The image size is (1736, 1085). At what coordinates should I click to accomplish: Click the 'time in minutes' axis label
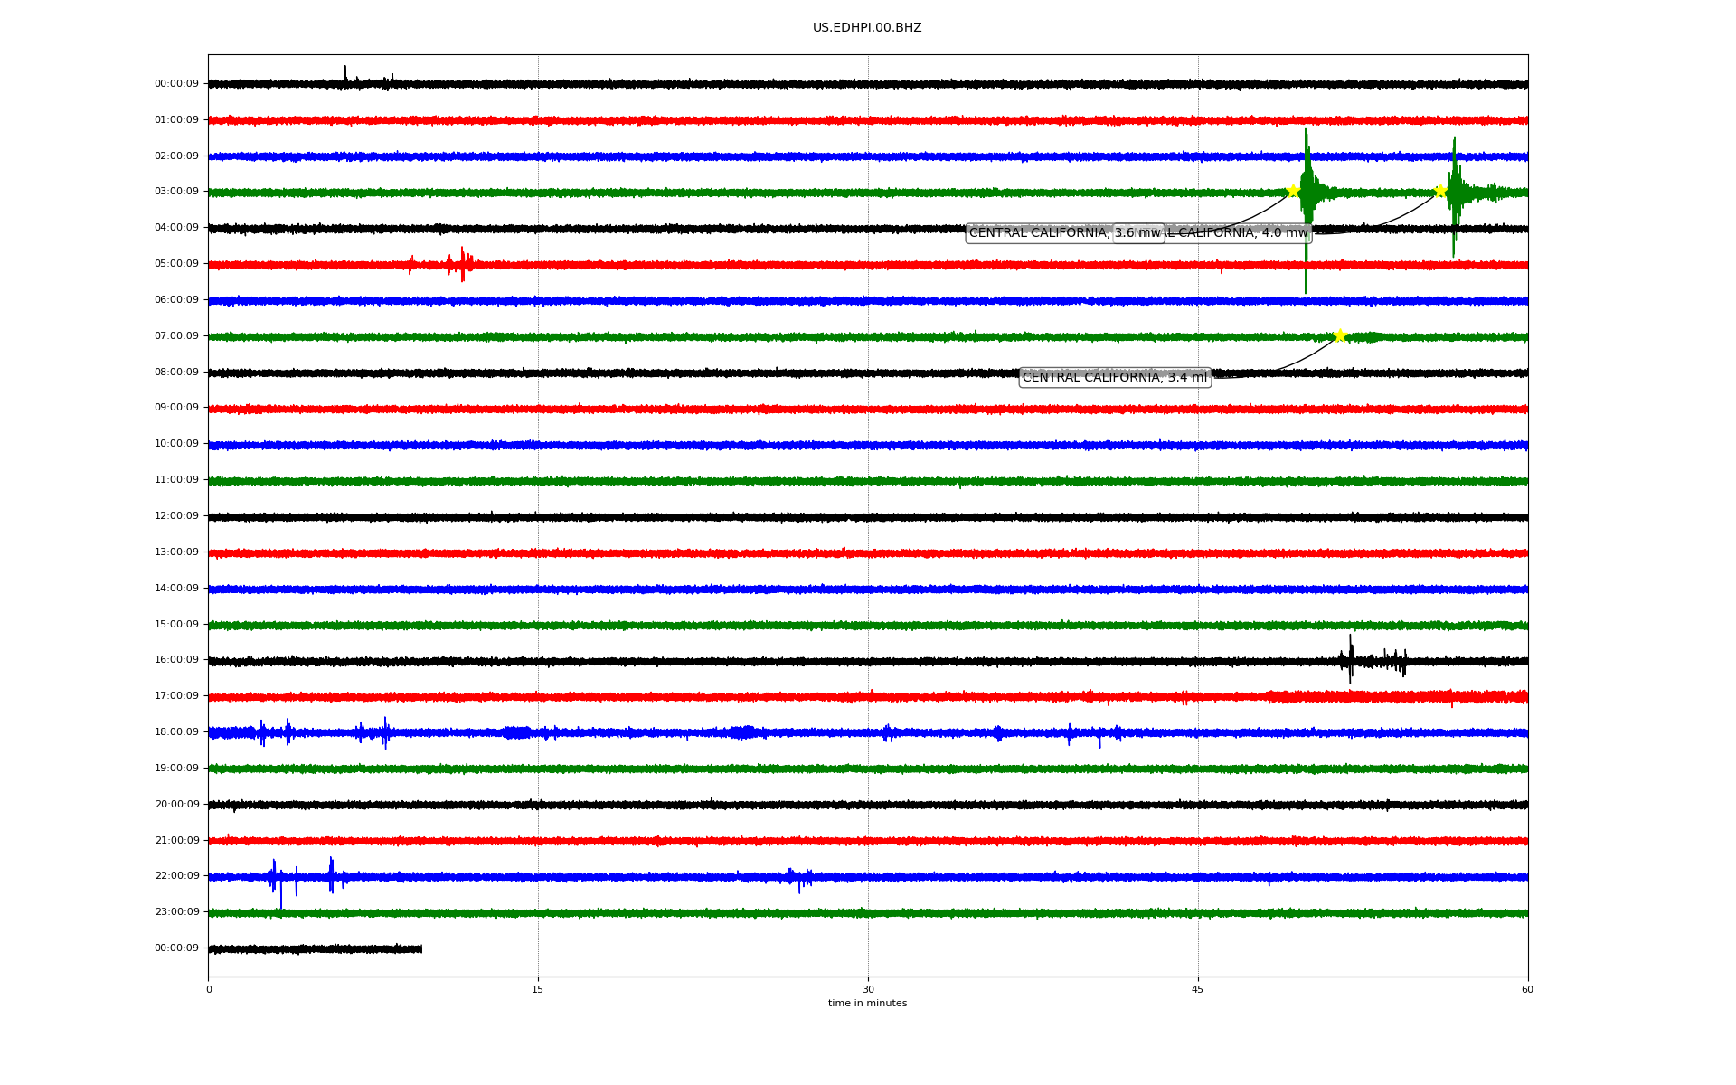pos(866,1004)
